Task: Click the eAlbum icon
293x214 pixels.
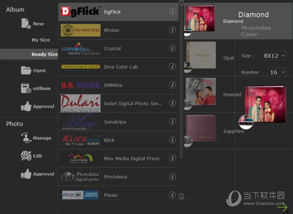Action: (x=26, y=88)
